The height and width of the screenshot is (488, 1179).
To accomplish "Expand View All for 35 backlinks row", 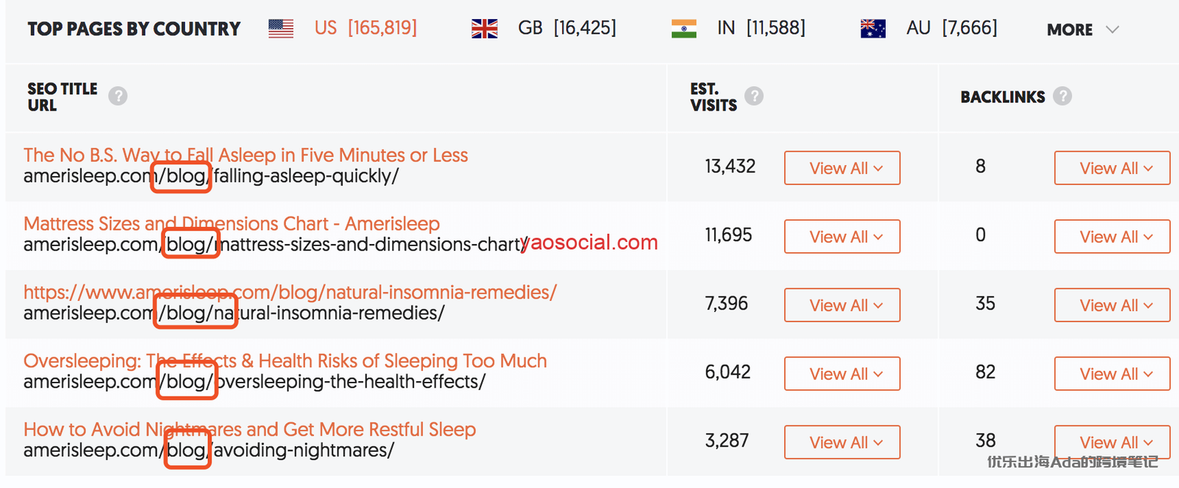I will pyautogui.click(x=1112, y=305).
